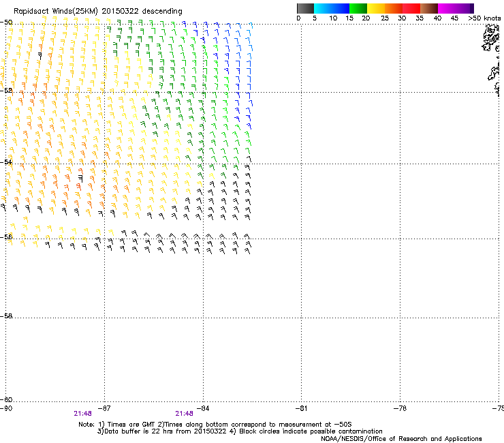Viewport: 504px width, 443px height.
Task: Click the legend tick label '10'
Action: tap(333, 18)
